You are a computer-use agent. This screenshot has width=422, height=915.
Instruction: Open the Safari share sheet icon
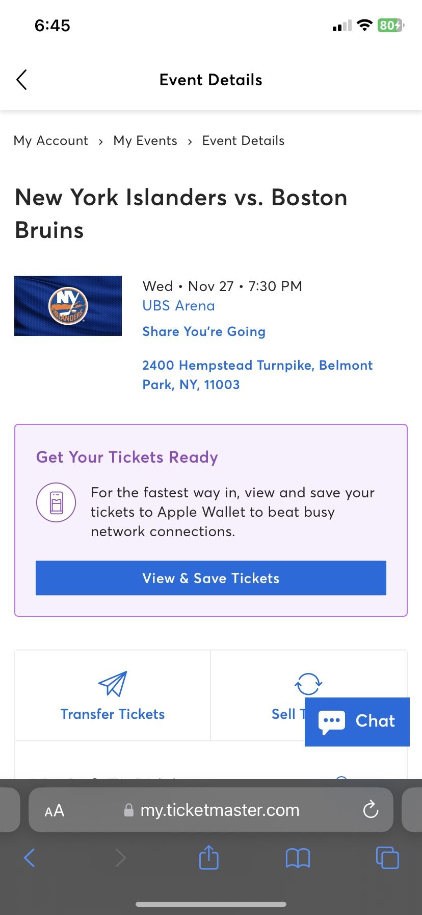[208, 857]
